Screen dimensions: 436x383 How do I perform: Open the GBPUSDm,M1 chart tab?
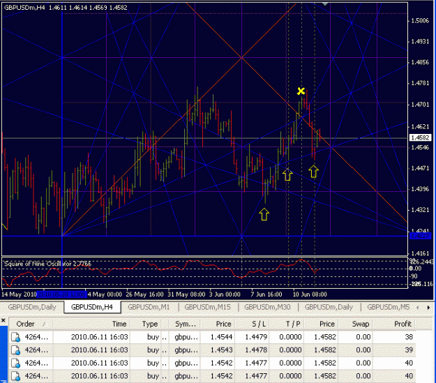coord(149,307)
